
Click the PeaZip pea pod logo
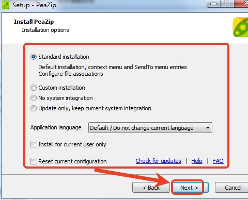pos(240,27)
